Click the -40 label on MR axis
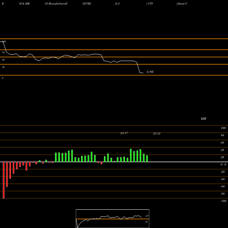228x228 pixels. [x=223, y=179]
